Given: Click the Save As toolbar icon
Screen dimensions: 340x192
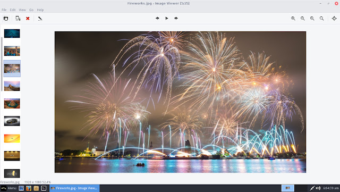Looking at the screenshot, I should 18,19.
